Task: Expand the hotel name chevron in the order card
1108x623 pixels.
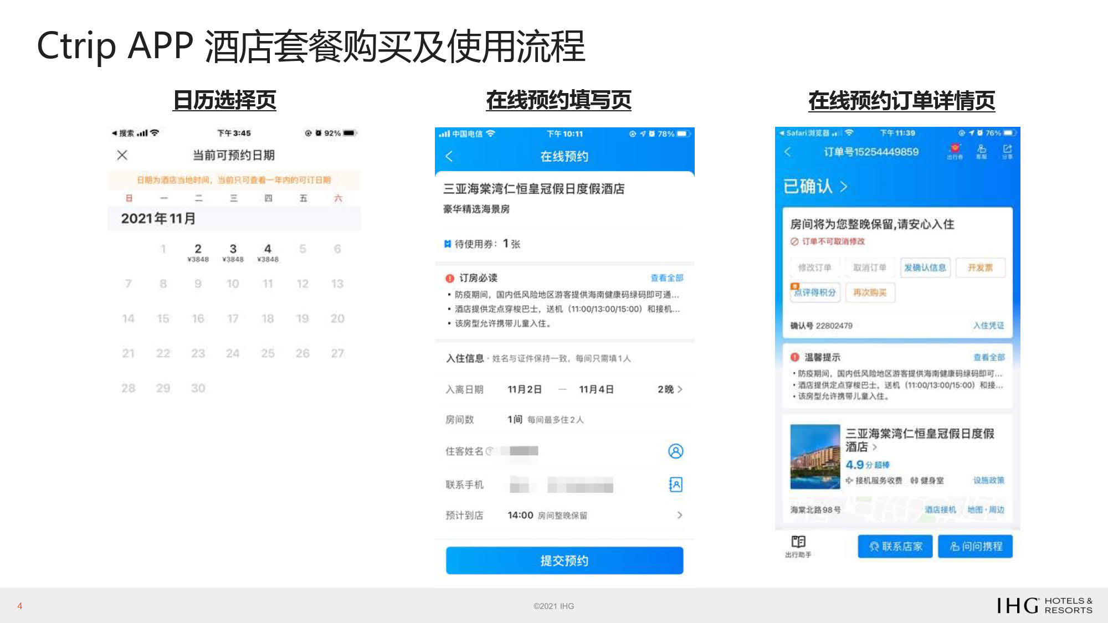Action: tap(875, 447)
